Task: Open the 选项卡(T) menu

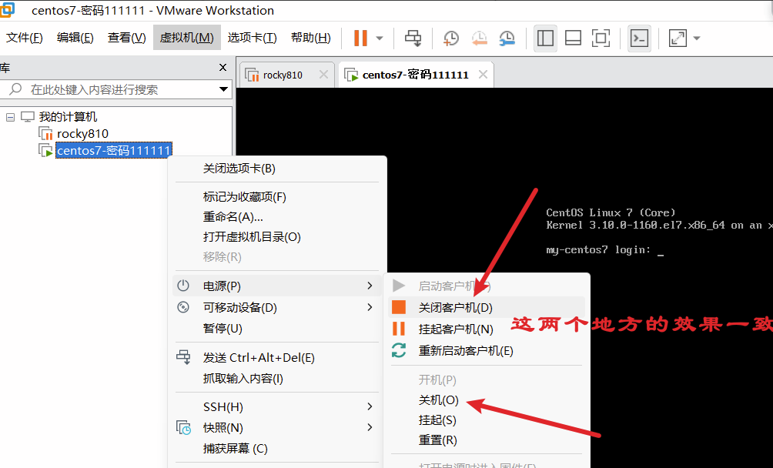Action: [x=252, y=38]
